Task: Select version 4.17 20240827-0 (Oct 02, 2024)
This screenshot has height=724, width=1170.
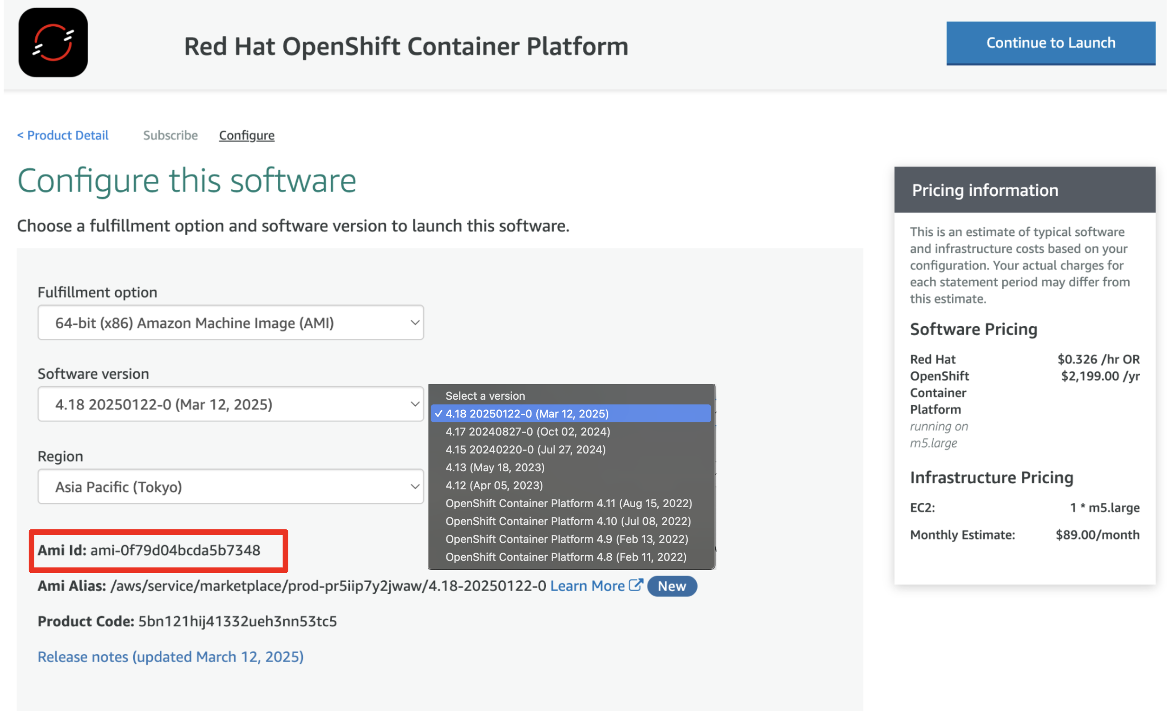Action: click(x=571, y=431)
